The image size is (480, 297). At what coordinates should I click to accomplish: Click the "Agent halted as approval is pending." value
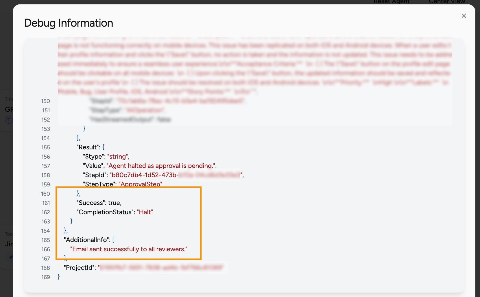[x=161, y=166]
